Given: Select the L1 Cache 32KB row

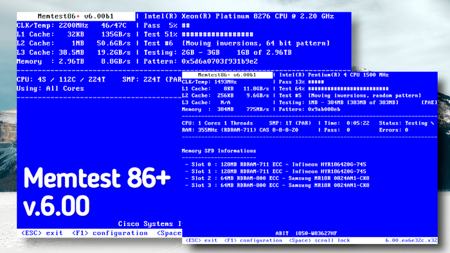Looking at the screenshot, I should (74, 35).
